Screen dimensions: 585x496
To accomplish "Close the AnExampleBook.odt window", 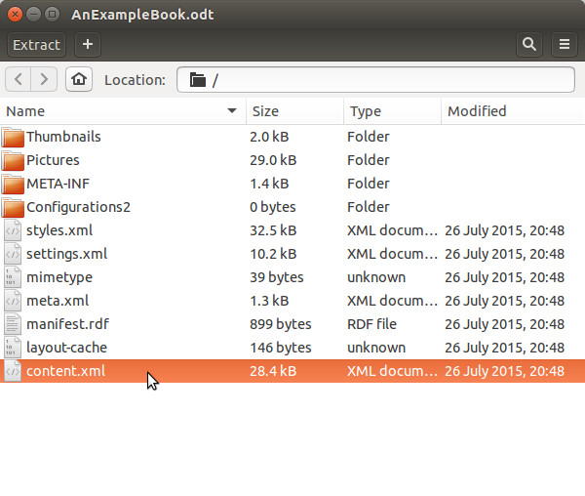I will tap(15, 15).
